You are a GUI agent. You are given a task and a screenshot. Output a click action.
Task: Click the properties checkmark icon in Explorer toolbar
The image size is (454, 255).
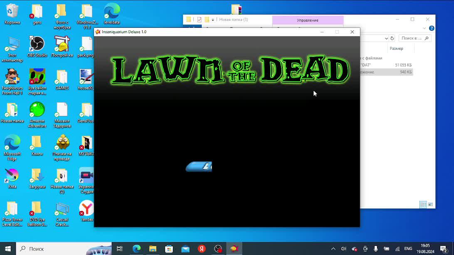[199, 20]
